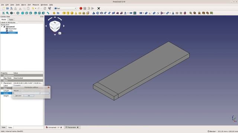This screenshot has width=238, height=133.
Task: Switch to the Data property tab
Action: click(10, 127)
